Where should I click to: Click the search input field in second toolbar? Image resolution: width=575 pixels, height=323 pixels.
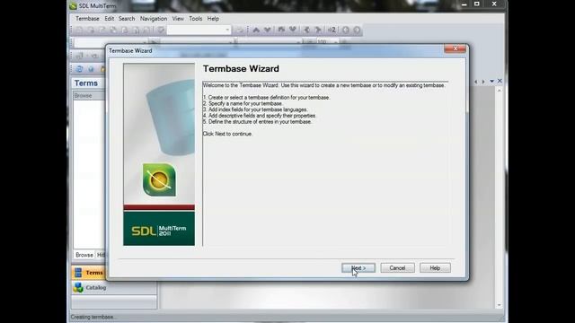(110, 42)
